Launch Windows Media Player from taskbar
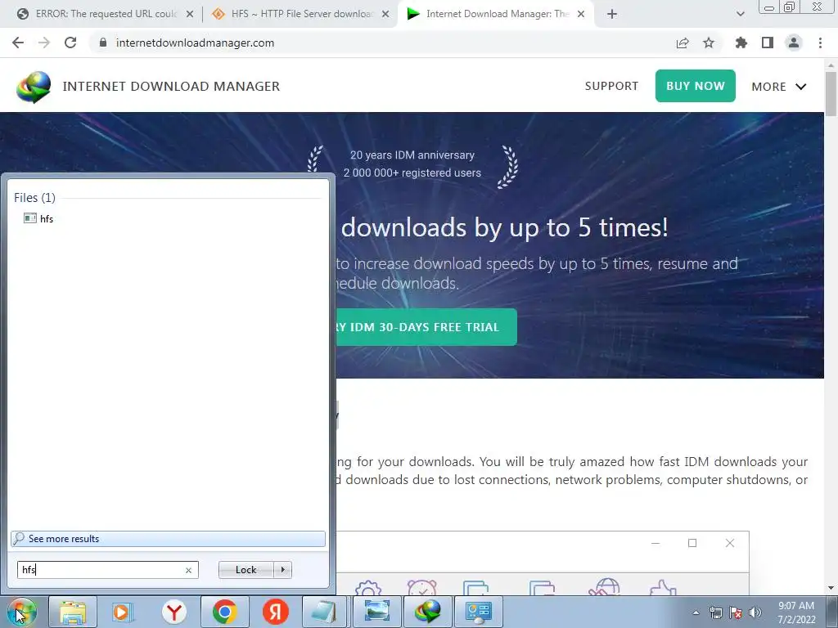Viewport: 838px width, 628px height. (x=123, y=612)
